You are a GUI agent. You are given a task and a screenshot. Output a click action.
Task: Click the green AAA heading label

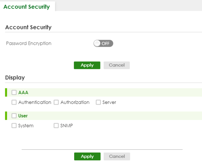(23, 93)
